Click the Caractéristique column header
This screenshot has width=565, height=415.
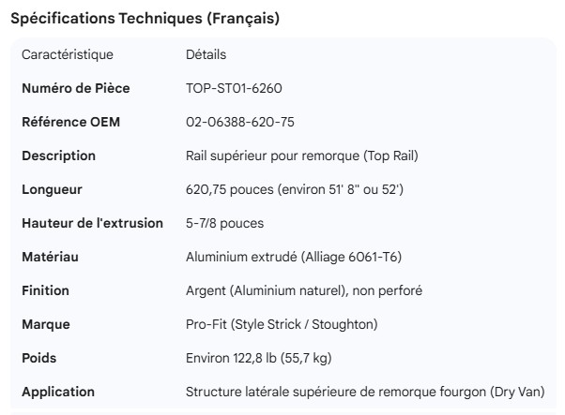tap(68, 55)
